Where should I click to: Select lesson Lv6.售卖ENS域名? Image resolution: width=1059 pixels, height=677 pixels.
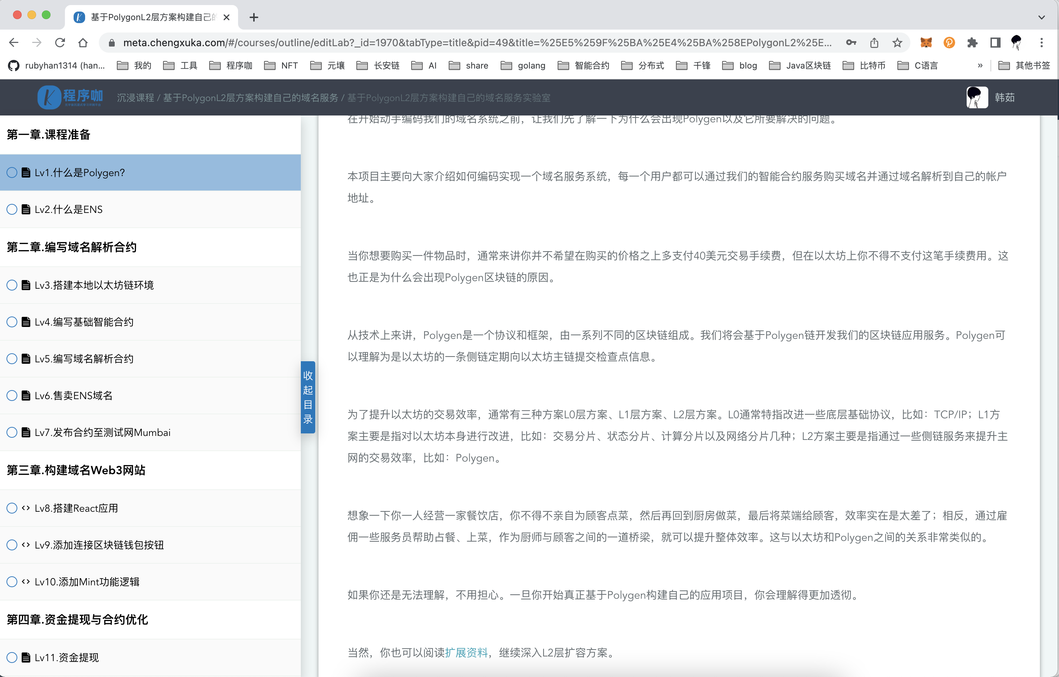[x=150, y=396]
